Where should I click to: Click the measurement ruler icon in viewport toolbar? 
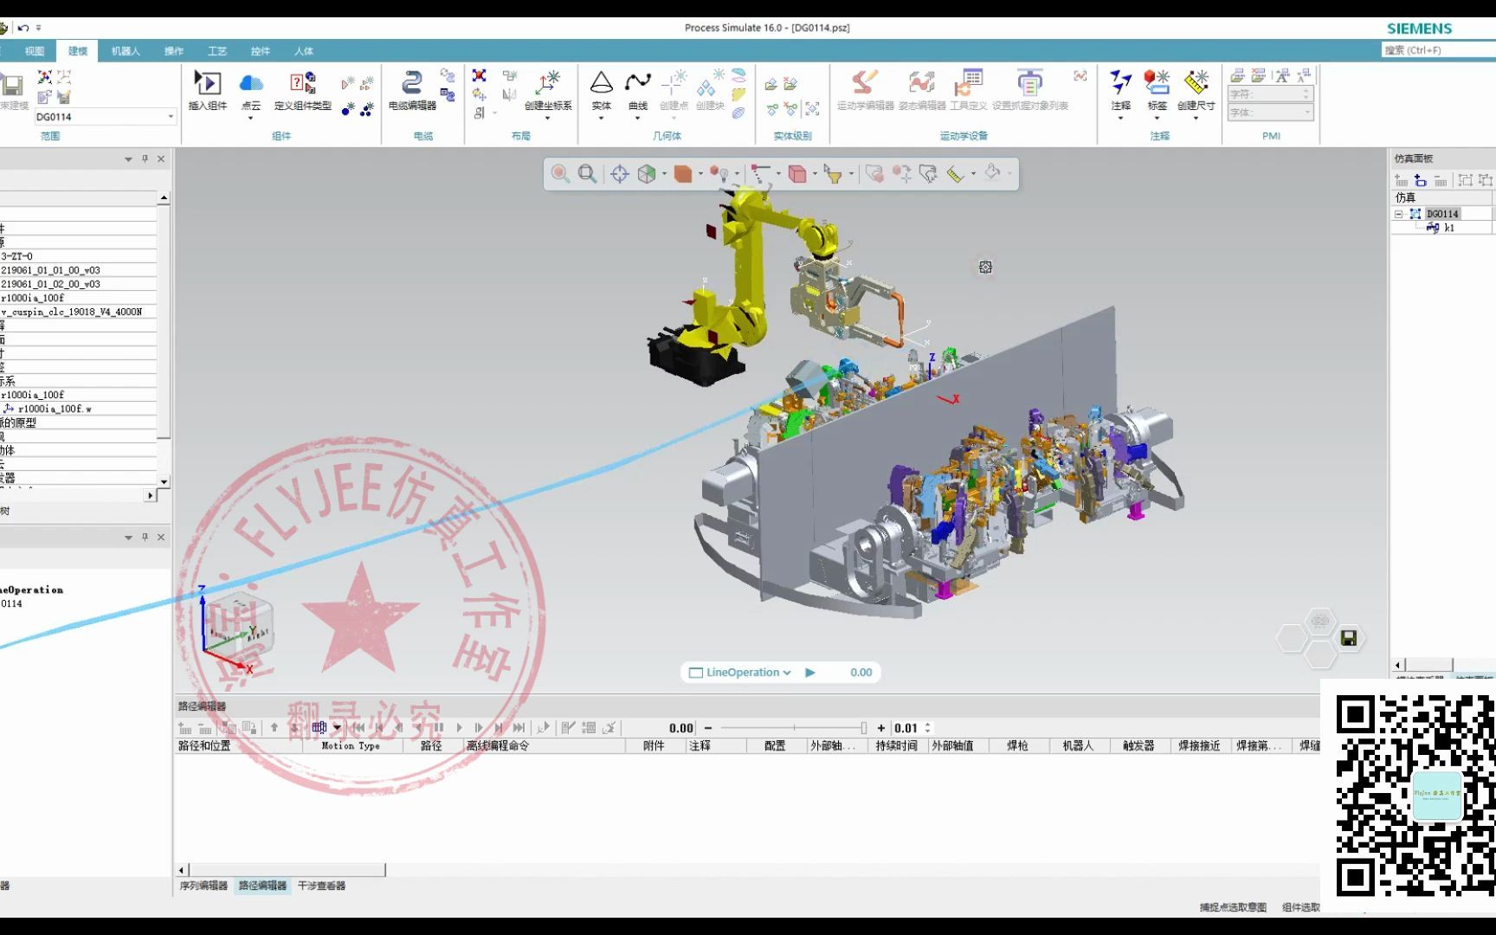pyautogui.click(x=955, y=174)
